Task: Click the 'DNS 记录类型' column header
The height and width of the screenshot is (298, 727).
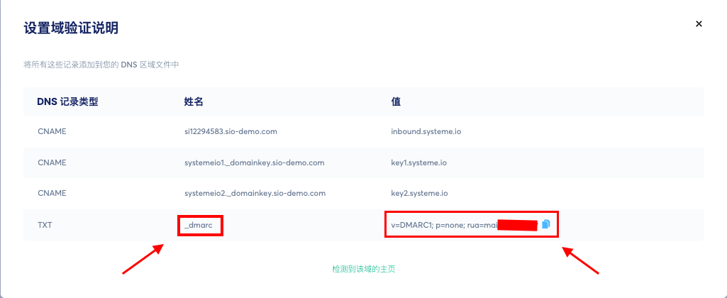Action: (x=67, y=101)
